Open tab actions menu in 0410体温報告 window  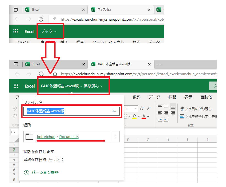pyautogui.click(x=16, y=64)
